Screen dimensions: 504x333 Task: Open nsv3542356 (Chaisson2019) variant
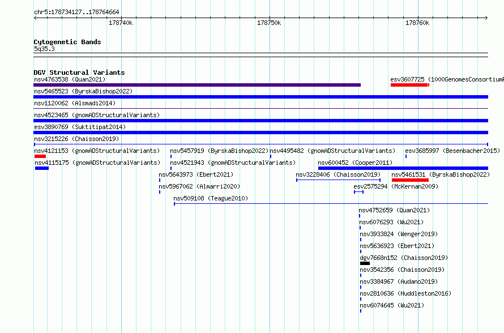[402, 270]
